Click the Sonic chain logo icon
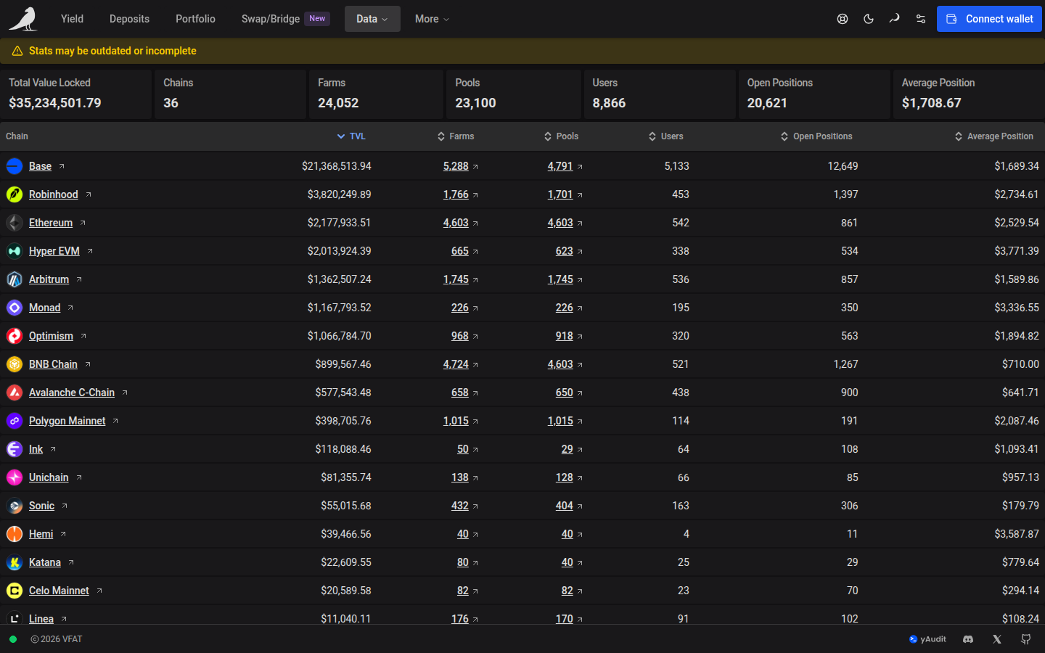Screen dimensions: 1045x653 [x=15, y=506]
